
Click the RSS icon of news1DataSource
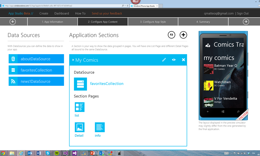point(13,81)
